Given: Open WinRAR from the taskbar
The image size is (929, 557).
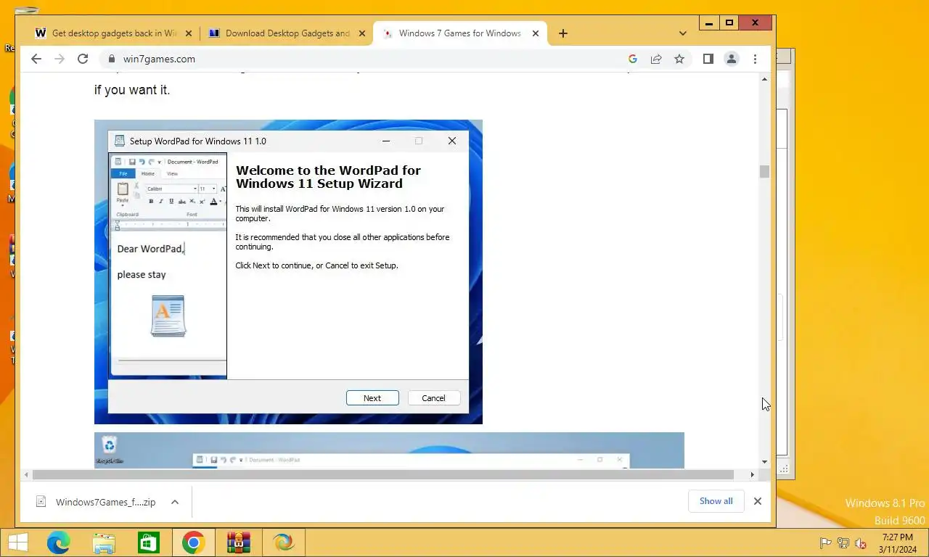Looking at the screenshot, I should coord(239,542).
